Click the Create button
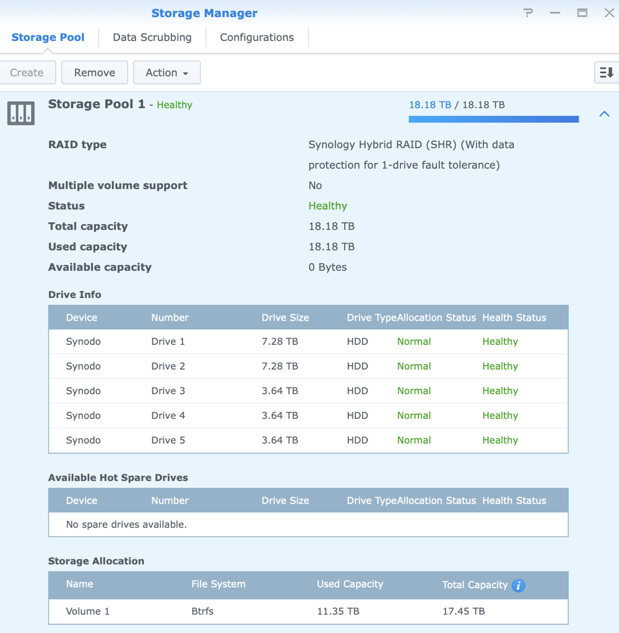 pos(27,72)
